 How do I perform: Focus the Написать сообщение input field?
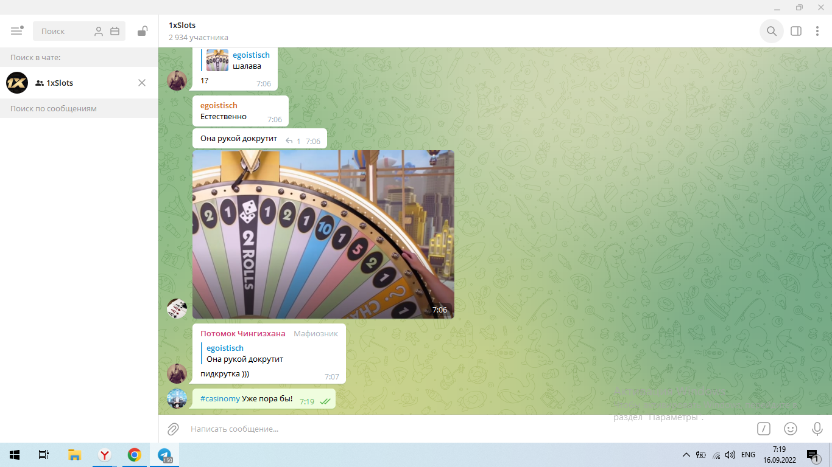[x=469, y=429]
